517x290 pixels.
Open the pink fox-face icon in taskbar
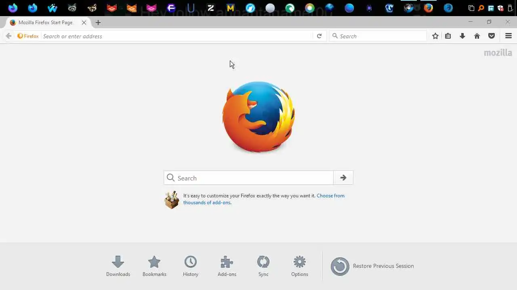[x=151, y=8]
